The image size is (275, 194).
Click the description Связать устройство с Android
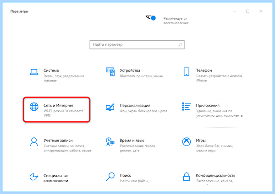point(220,78)
